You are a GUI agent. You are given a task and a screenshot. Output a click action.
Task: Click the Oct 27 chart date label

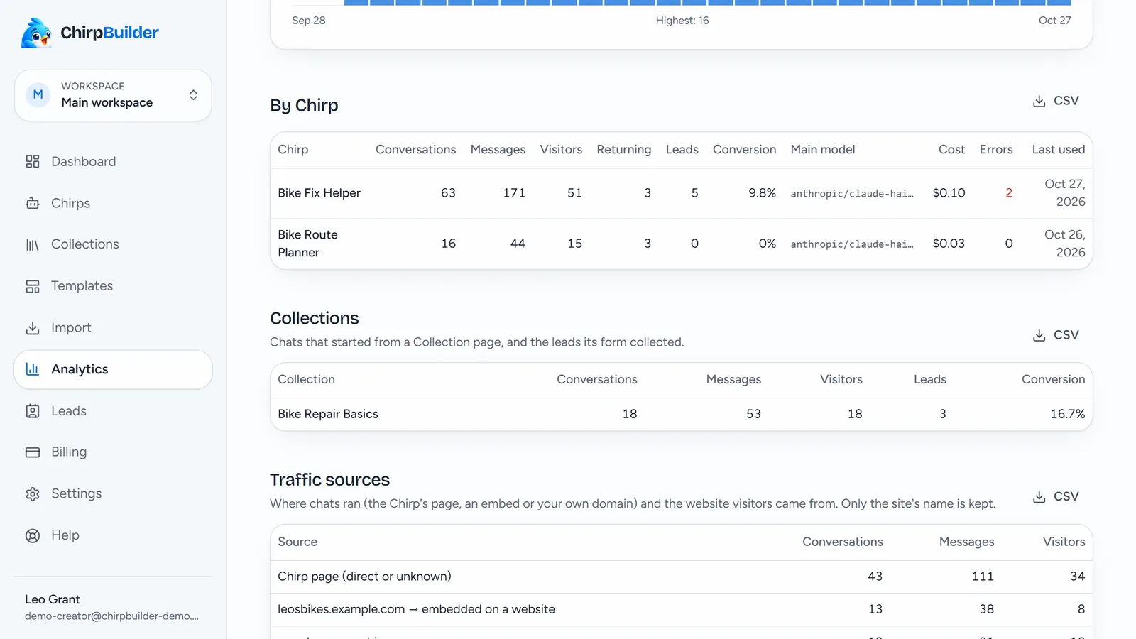click(x=1054, y=21)
